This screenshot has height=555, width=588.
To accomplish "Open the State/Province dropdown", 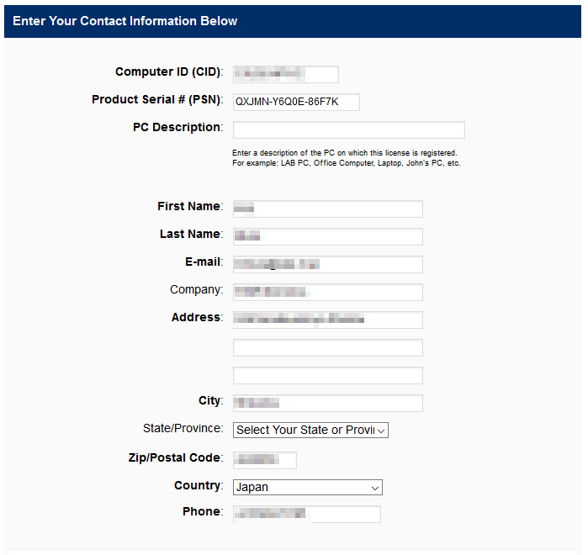I will [310, 430].
